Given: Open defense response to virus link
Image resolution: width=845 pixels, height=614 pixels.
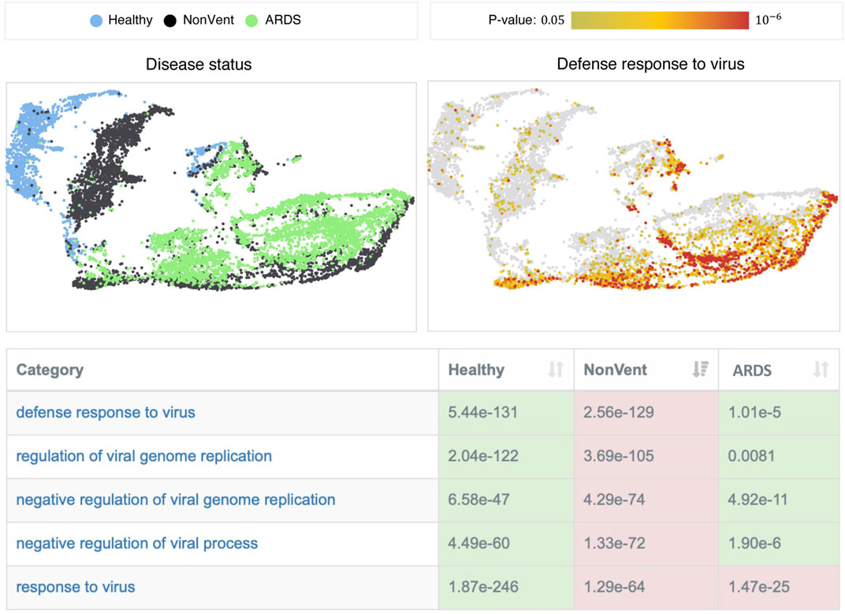Looking at the screenshot, I should click(106, 412).
